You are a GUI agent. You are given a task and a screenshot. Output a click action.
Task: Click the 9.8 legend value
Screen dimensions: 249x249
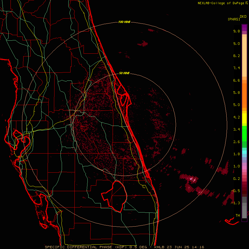pos(237,31)
